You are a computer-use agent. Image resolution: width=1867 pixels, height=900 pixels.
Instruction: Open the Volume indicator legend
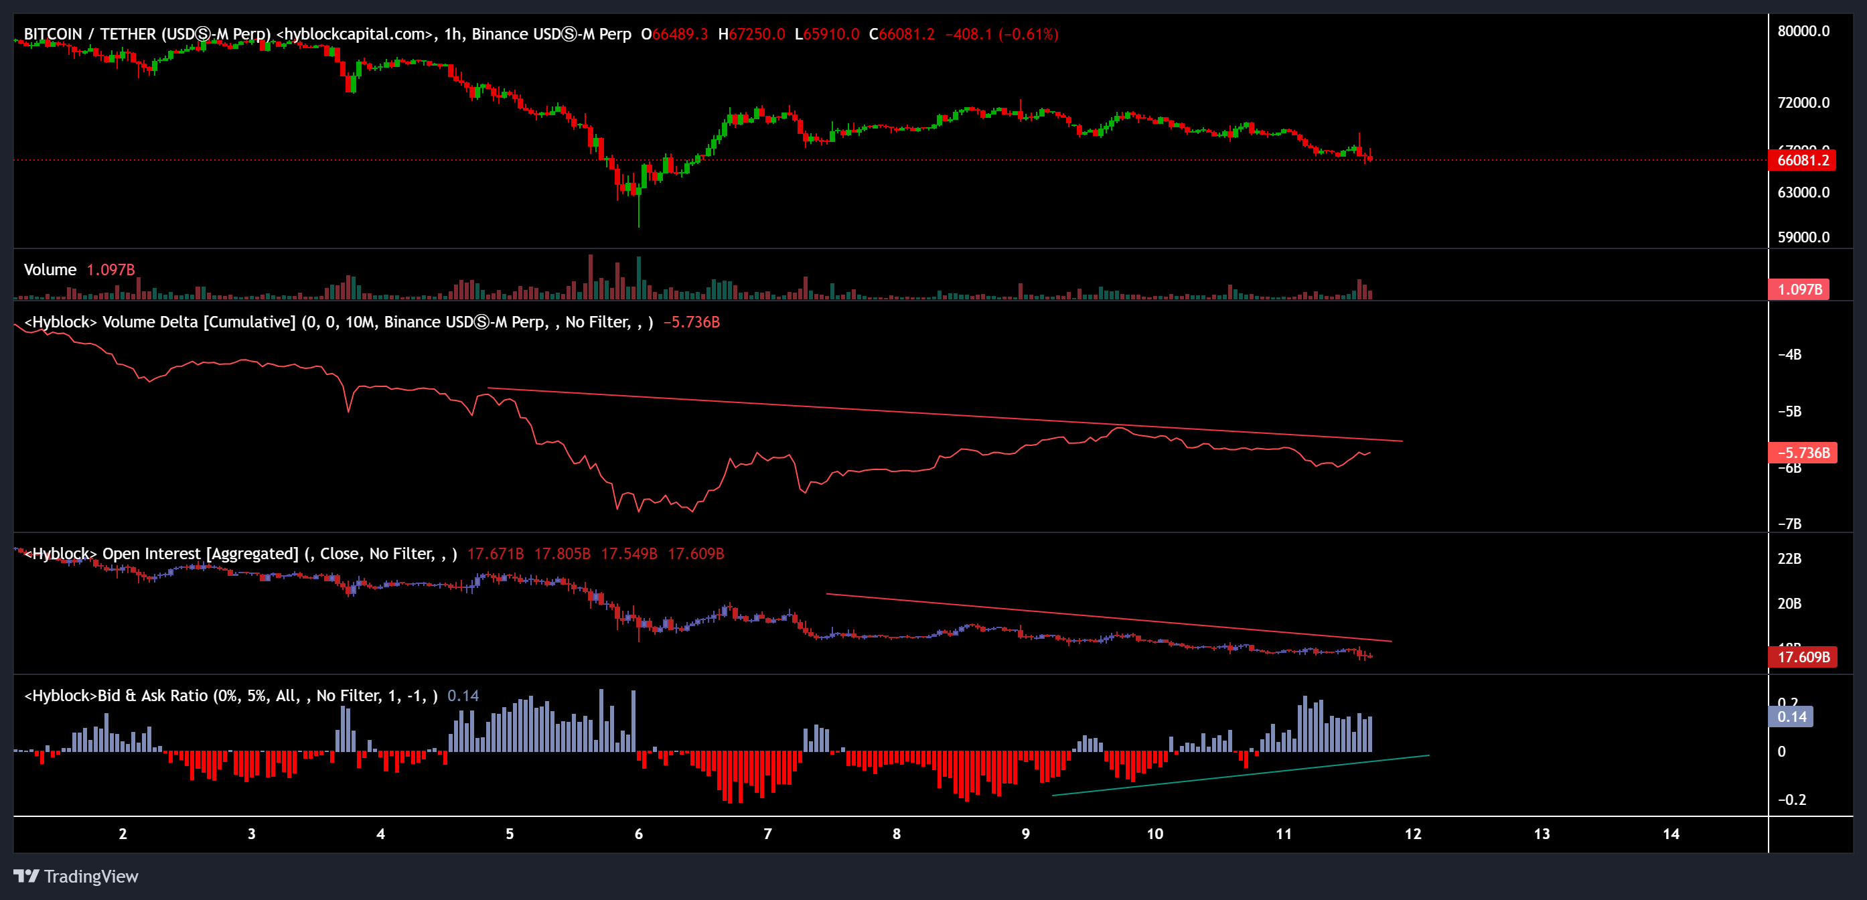(x=50, y=269)
